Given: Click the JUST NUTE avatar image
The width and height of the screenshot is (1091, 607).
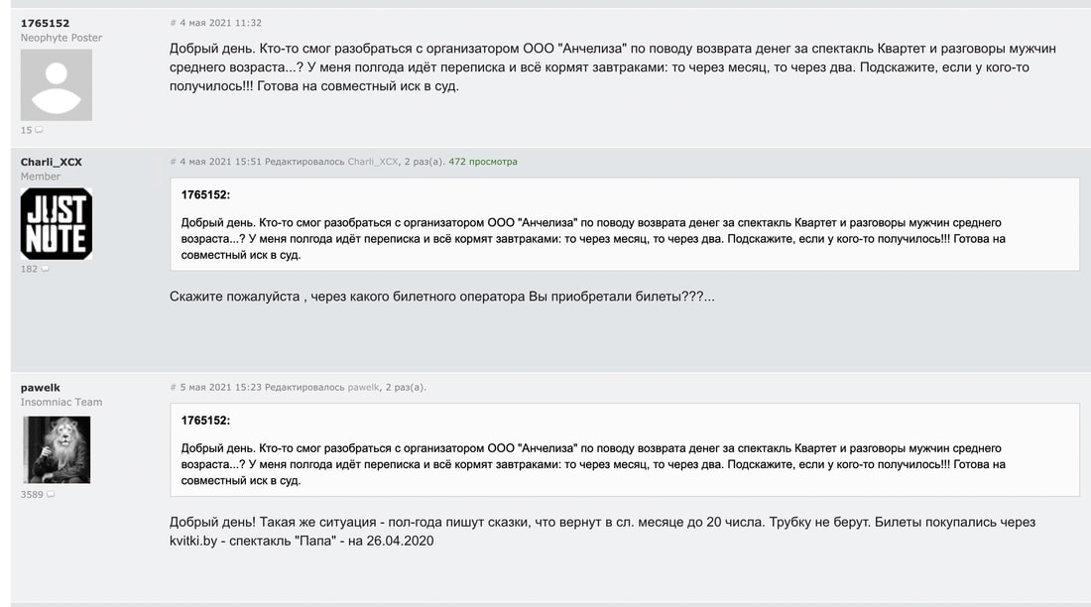Looking at the screenshot, I should [57, 224].
